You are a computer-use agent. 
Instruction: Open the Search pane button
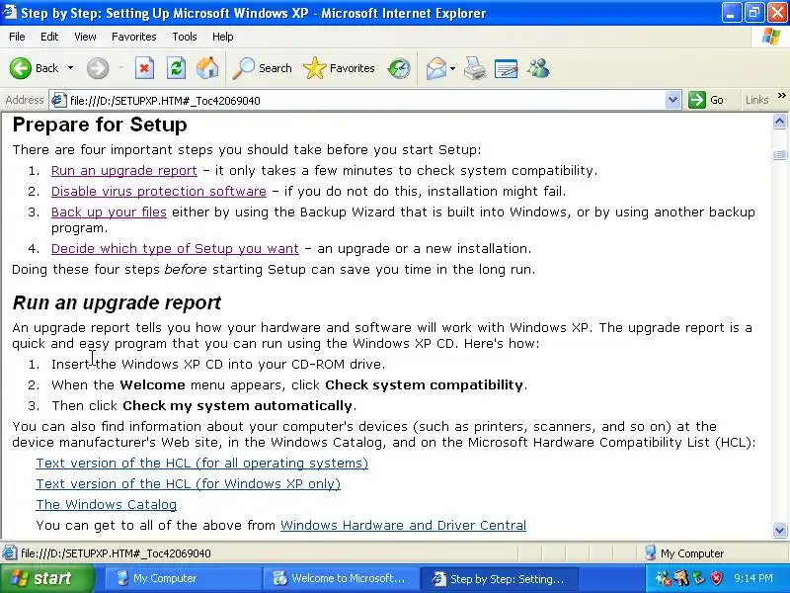[x=262, y=68]
